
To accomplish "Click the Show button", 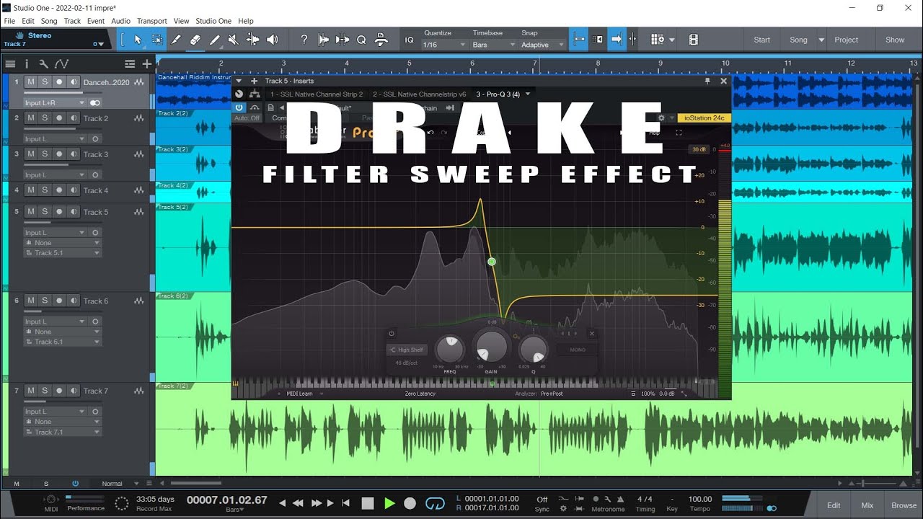I will tap(895, 40).
